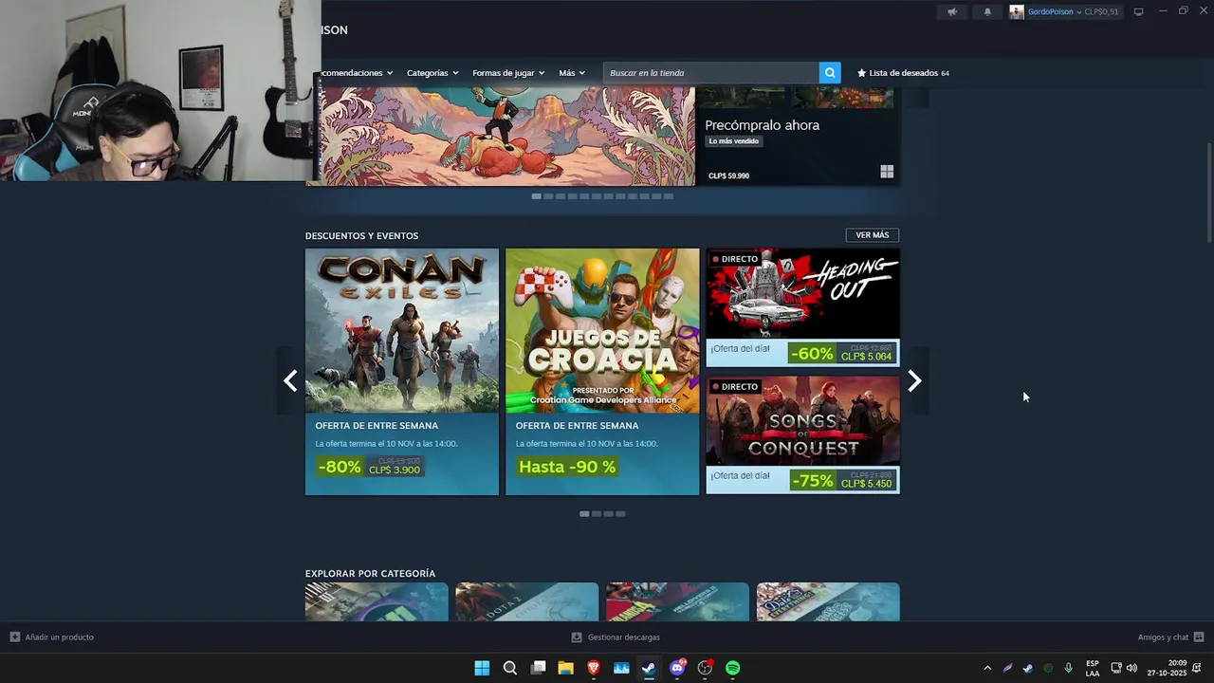Open File Explorer from the taskbar
The image size is (1214, 683).
click(565, 668)
